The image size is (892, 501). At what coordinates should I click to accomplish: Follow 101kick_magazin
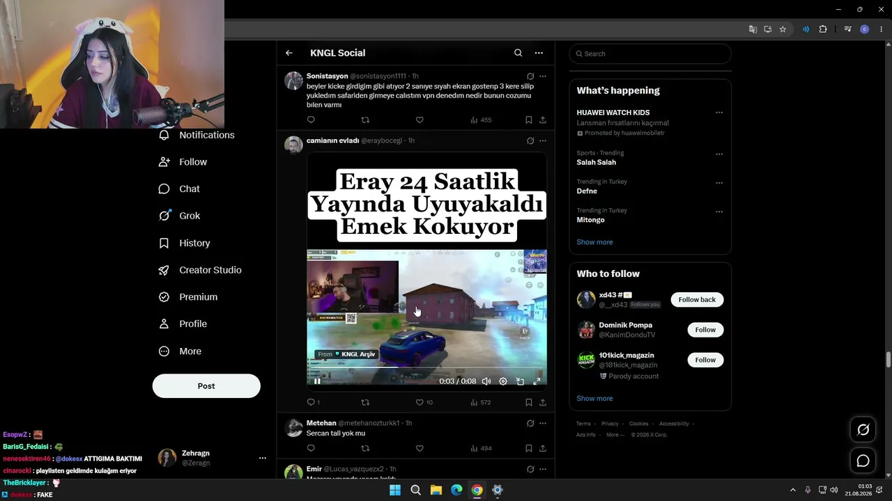(x=705, y=360)
